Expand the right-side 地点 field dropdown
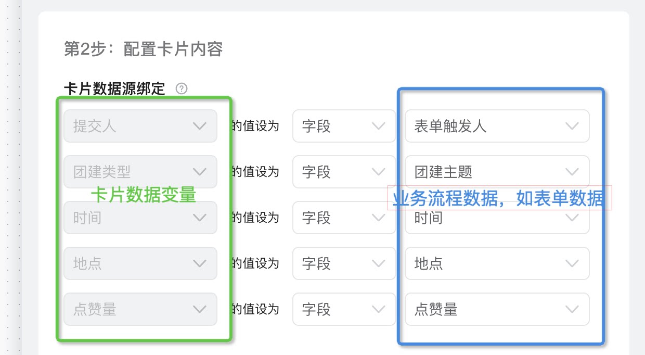Screen dimensions: 645x355 point(497,263)
